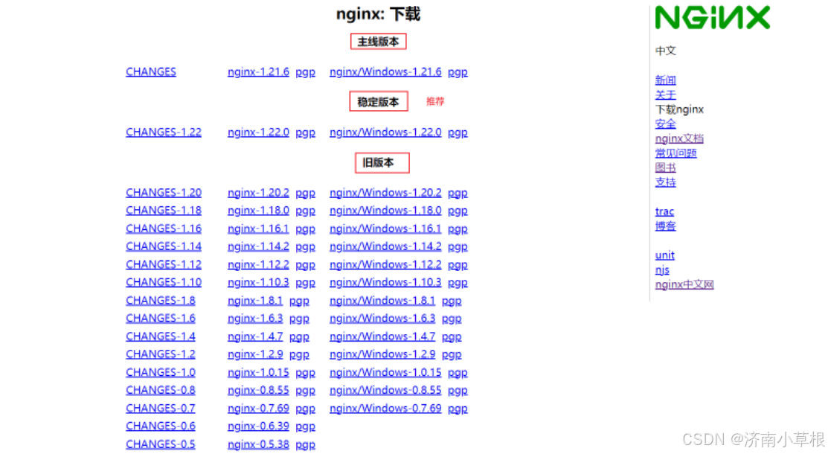Download nginx-1.4.7
The image size is (828, 454).
click(x=255, y=336)
